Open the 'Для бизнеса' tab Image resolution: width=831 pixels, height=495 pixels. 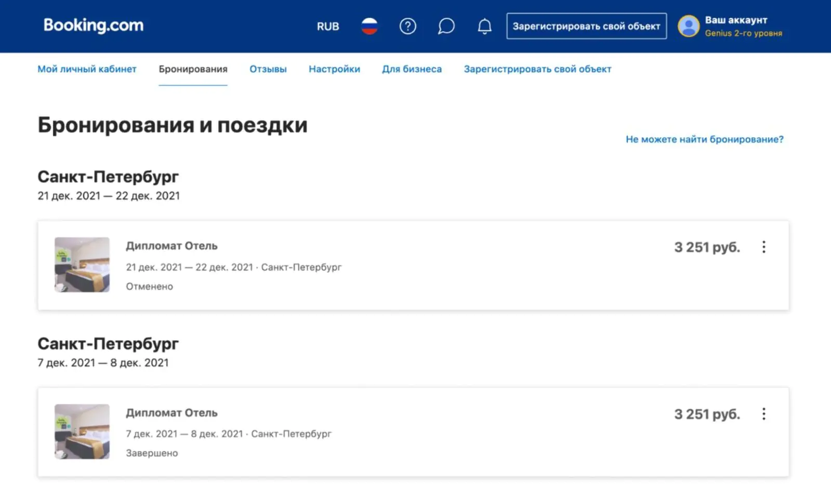tap(412, 69)
